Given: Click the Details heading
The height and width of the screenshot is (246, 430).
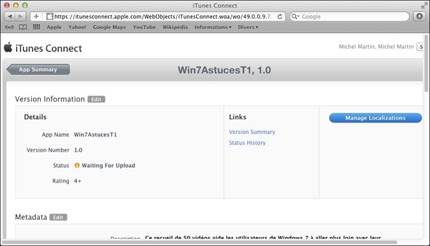Looking at the screenshot, I should 35,117.
